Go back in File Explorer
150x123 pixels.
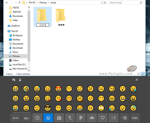point(7,3)
